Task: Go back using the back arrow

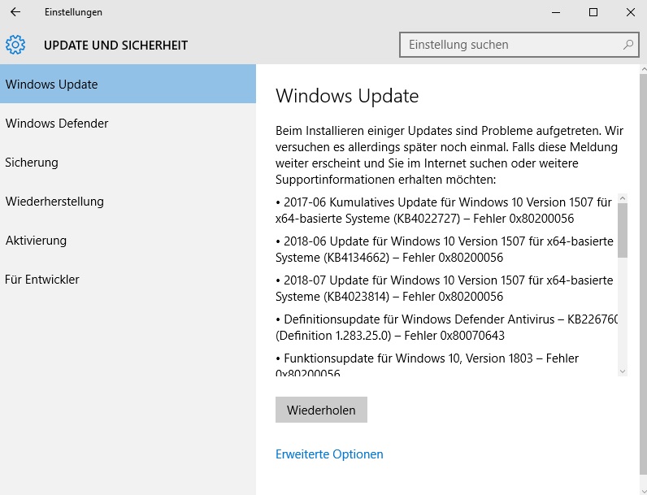Action: click(x=15, y=12)
